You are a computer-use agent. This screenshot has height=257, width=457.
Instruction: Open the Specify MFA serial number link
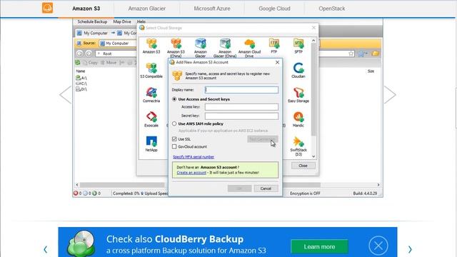coord(194,157)
